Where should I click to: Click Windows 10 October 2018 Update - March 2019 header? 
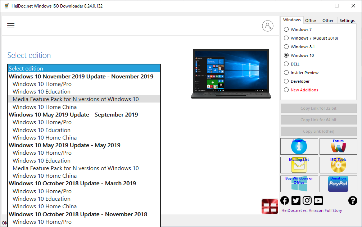coord(84,183)
